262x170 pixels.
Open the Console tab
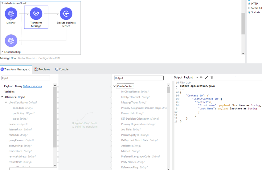(62, 69)
